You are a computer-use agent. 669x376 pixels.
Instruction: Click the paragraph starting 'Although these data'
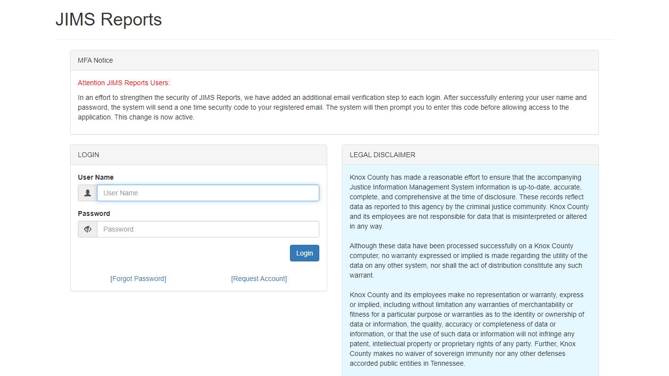pyautogui.click(x=469, y=260)
